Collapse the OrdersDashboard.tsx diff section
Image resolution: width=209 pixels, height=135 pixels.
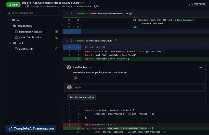67,13
